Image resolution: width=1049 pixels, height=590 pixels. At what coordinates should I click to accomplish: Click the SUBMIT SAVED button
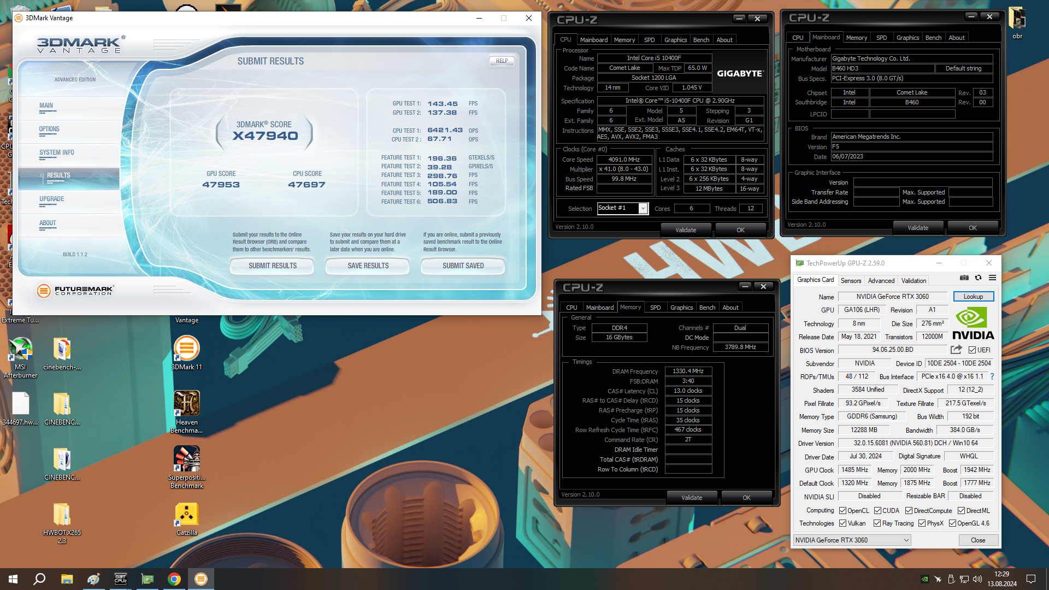coord(463,266)
